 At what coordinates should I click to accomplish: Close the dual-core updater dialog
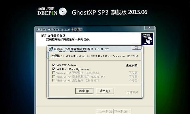tap(136, 48)
